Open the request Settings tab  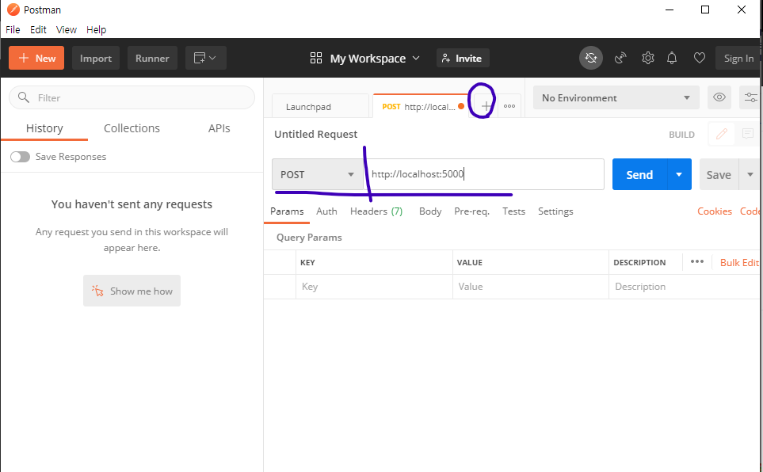pos(555,211)
